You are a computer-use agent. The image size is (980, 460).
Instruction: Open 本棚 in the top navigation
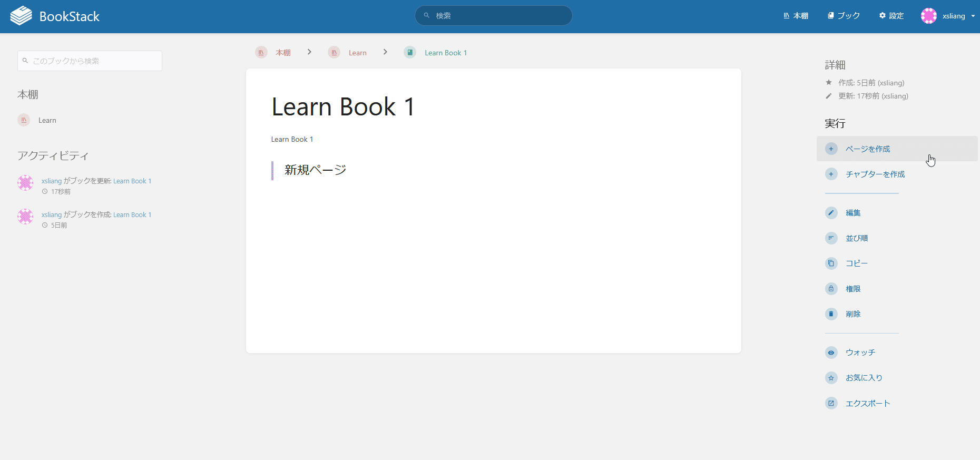click(x=796, y=16)
